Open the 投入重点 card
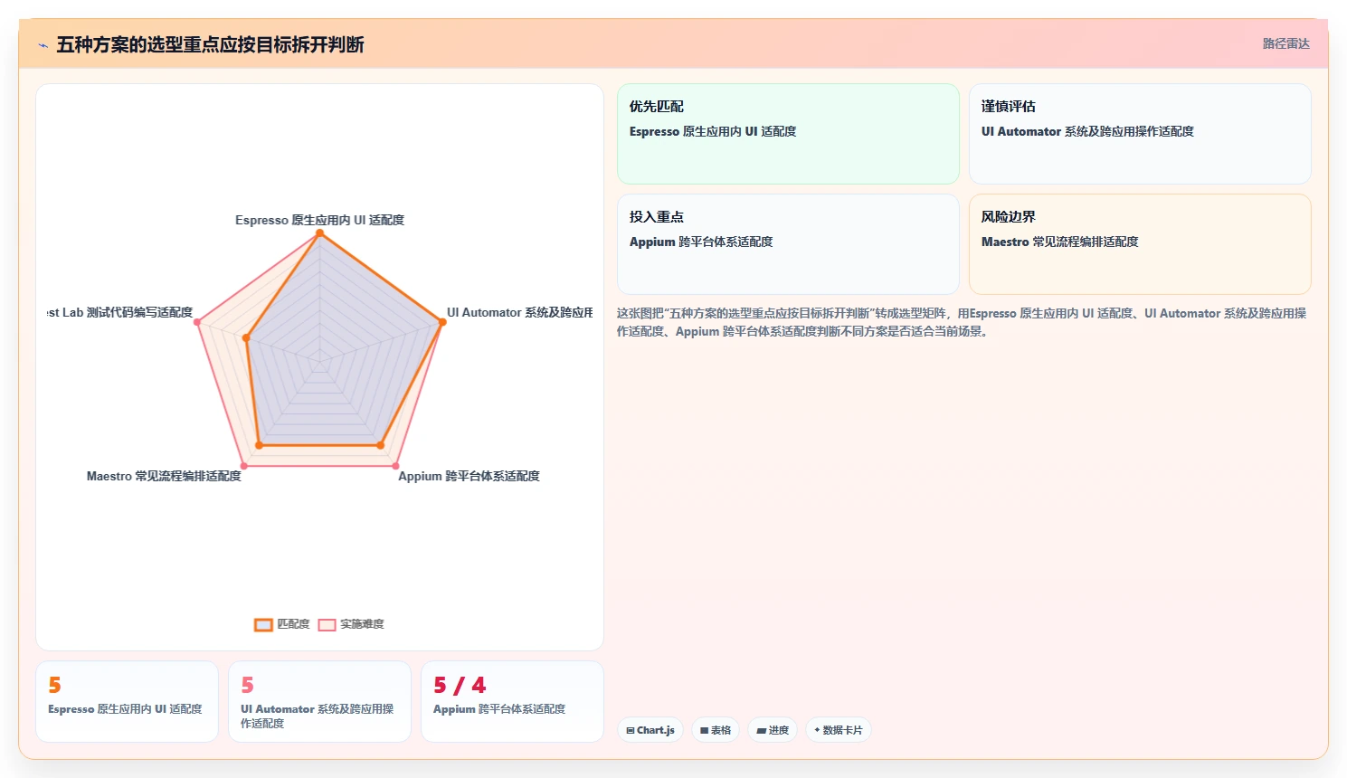The image size is (1347, 778). click(x=788, y=244)
